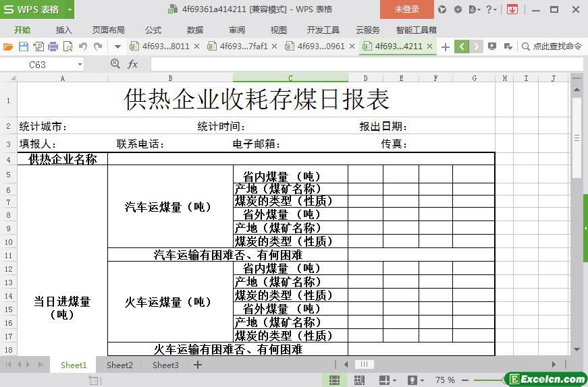The width and height of the screenshot is (588, 387).
Task: Click the WPS 表格 logo button
Action: tap(32, 9)
